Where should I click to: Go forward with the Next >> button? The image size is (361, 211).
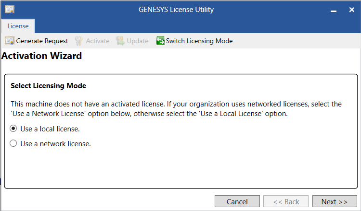335,201
